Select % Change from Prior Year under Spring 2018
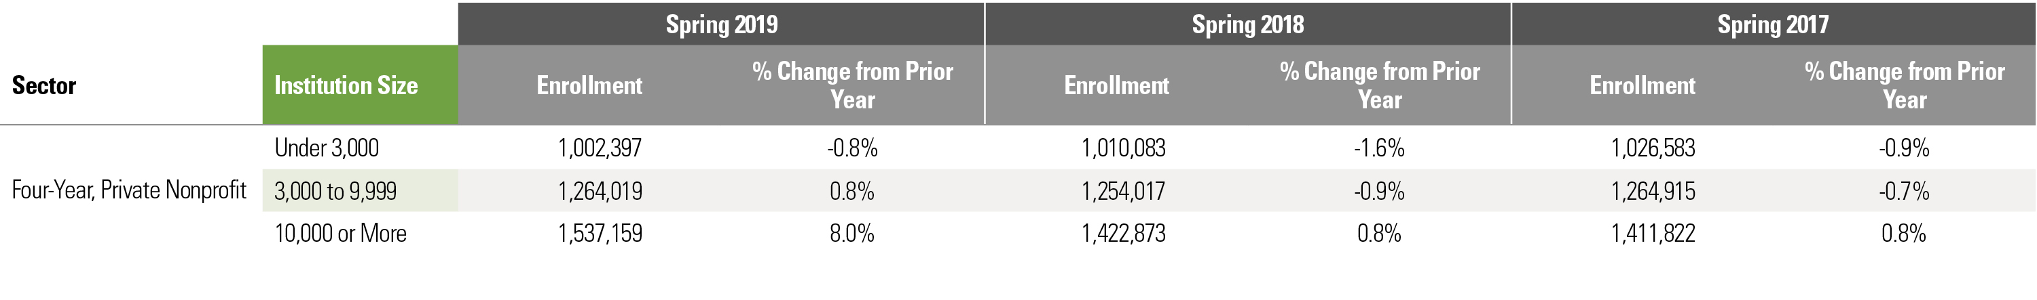Screen dimensions: 2037x300 point(1379,85)
